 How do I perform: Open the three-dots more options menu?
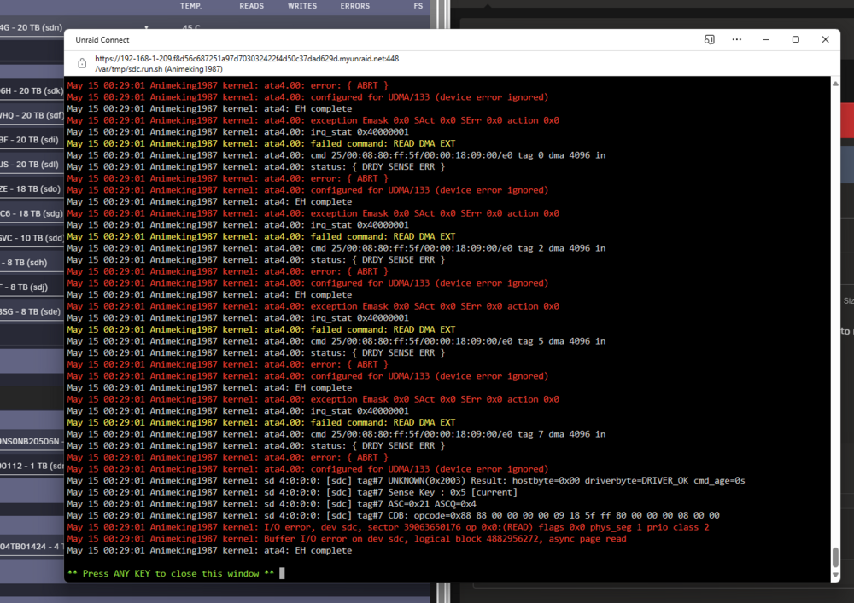coord(737,40)
